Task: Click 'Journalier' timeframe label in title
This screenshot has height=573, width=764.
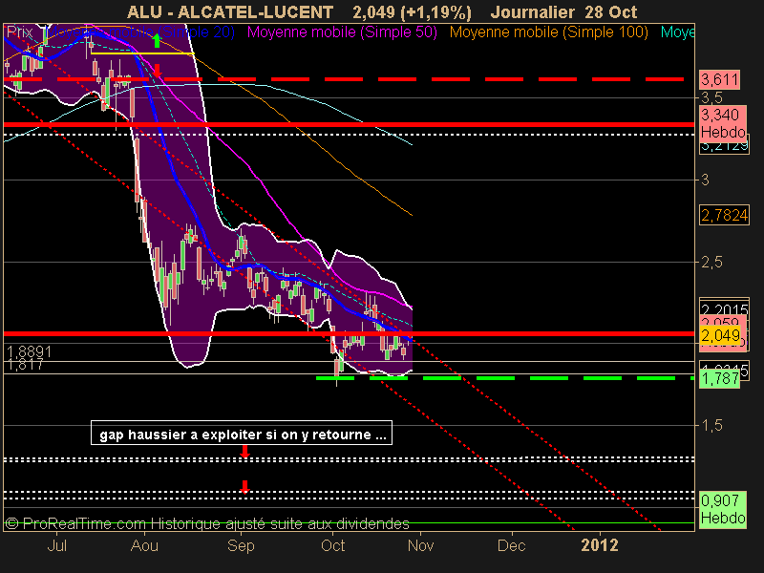Action: click(532, 11)
